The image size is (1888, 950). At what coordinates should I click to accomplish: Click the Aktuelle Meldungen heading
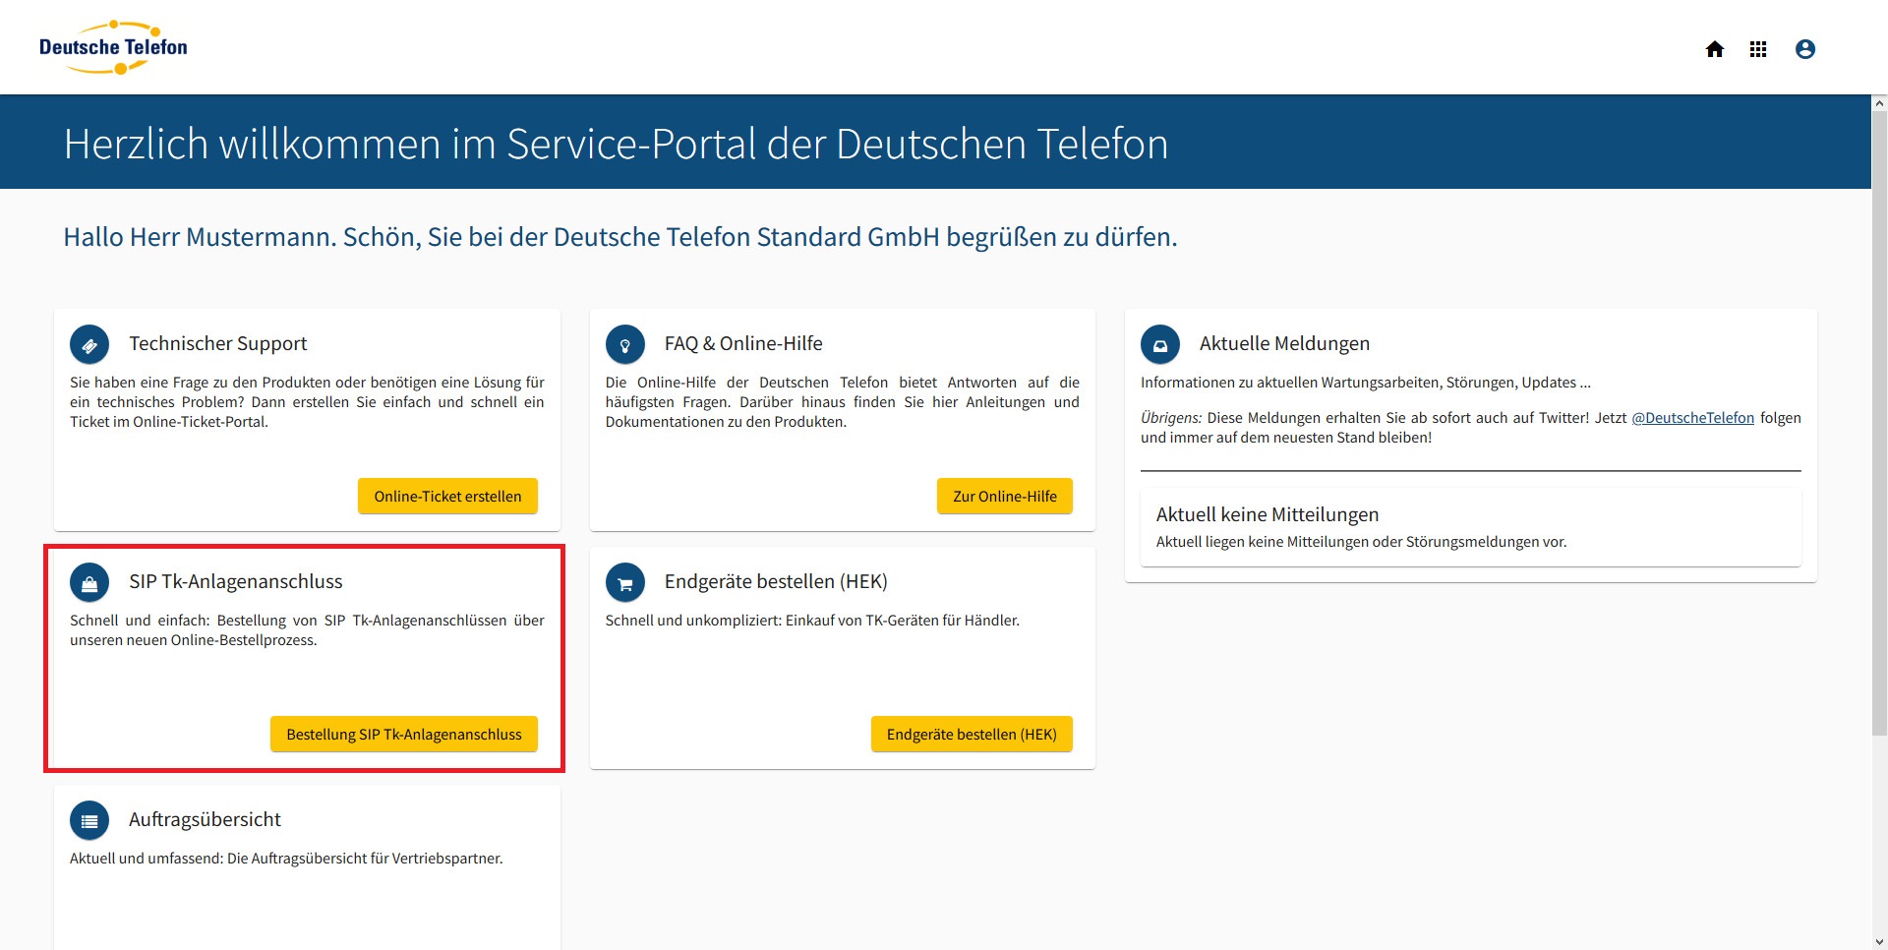[1284, 343]
